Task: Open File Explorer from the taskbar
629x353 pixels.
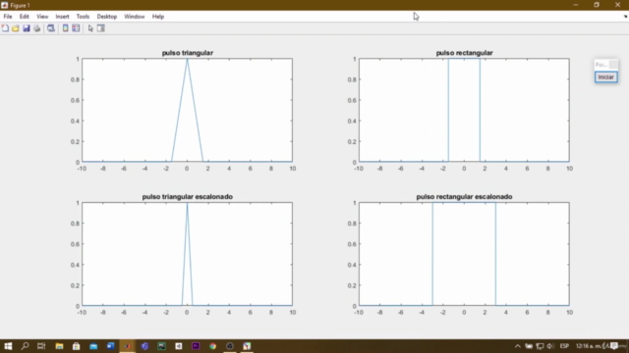Action: coord(59,346)
